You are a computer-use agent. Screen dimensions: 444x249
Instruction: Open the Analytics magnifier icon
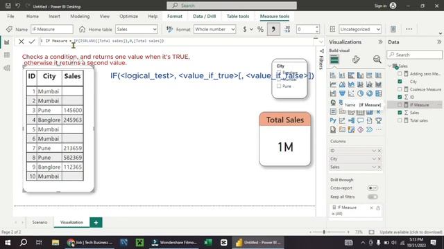(377, 59)
